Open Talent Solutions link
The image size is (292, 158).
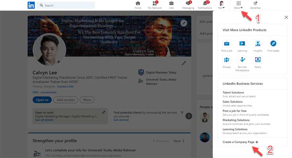[233, 92]
